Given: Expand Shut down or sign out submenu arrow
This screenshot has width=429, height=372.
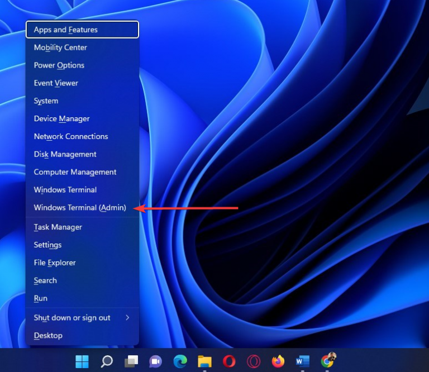Looking at the screenshot, I should (x=127, y=318).
